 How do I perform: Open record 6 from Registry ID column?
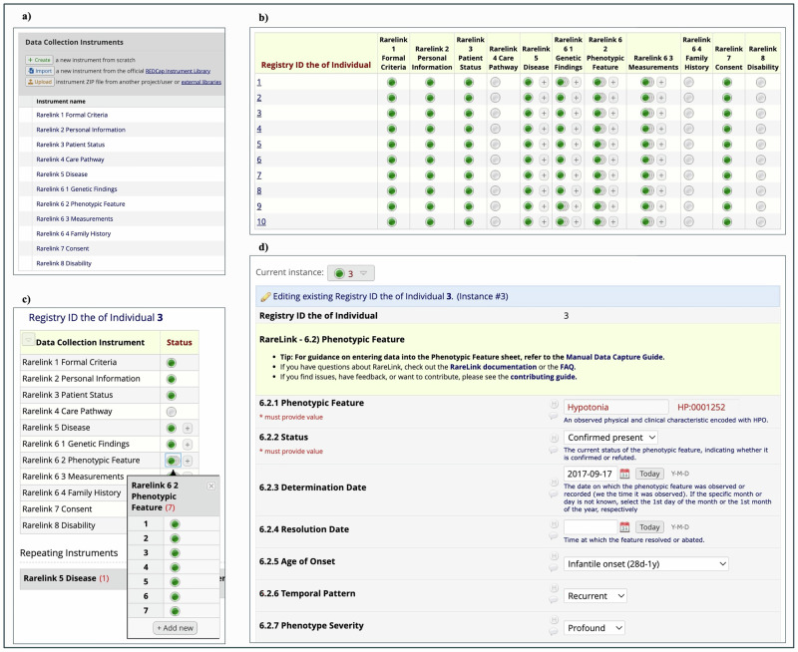(x=259, y=161)
